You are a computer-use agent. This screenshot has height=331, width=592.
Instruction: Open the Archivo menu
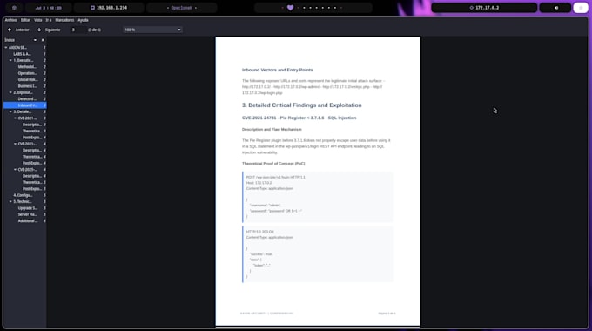click(11, 20)
